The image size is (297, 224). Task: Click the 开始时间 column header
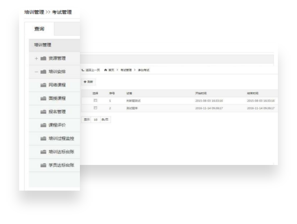[x=201, y=93]
